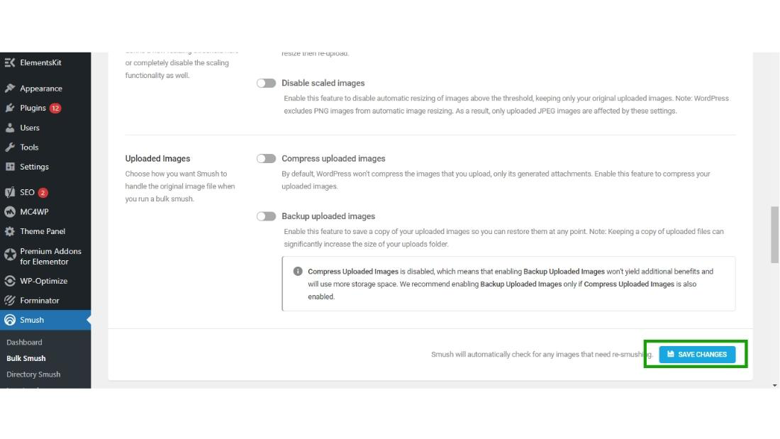The width and height of the screenshot is (780, 439).
Task: Click the scrollbar down arrow
Action: pos(774,385)
